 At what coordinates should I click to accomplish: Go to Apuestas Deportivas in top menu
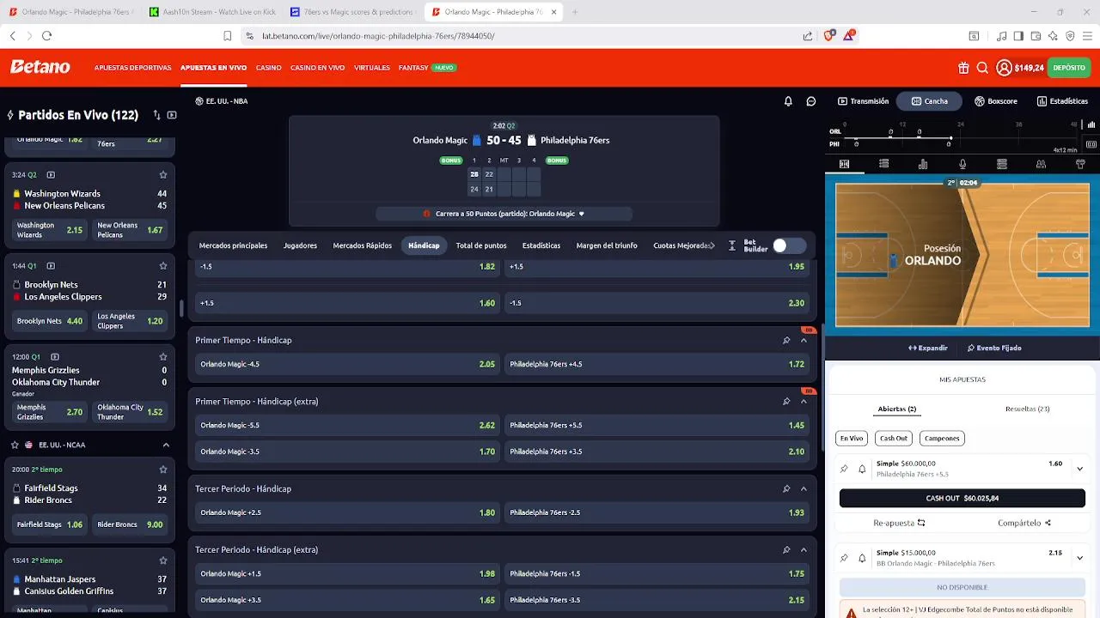tap(132, 68)
